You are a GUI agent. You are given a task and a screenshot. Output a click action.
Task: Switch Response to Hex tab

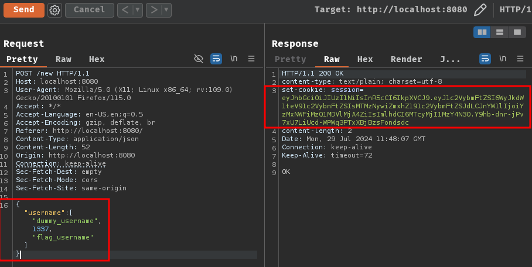click(x=365, y=59)
